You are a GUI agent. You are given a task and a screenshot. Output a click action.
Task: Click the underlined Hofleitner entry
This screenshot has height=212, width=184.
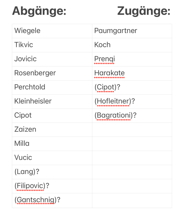click(x=113, y=101)
